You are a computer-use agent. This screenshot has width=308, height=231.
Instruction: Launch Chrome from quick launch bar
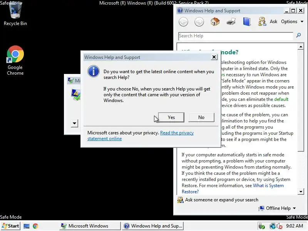coord(35,226)
